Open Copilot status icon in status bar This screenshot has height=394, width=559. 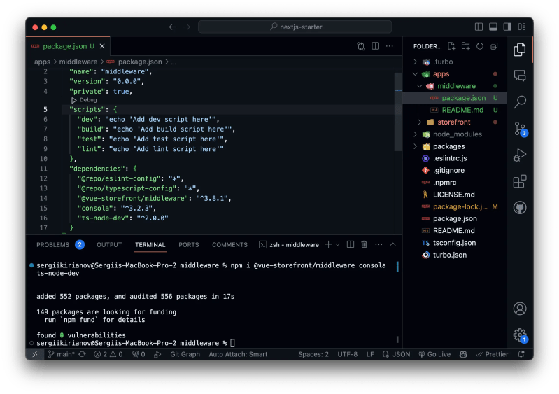pos(463,354)
